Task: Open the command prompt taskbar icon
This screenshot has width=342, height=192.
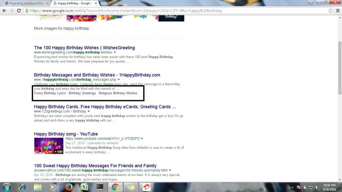Action: tap(100, 187)
